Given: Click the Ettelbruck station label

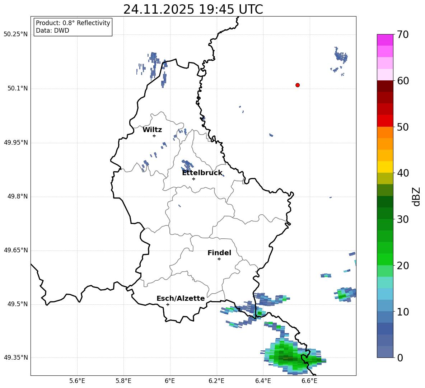Looking at the screenshot, I should click(x=202, y=173).
